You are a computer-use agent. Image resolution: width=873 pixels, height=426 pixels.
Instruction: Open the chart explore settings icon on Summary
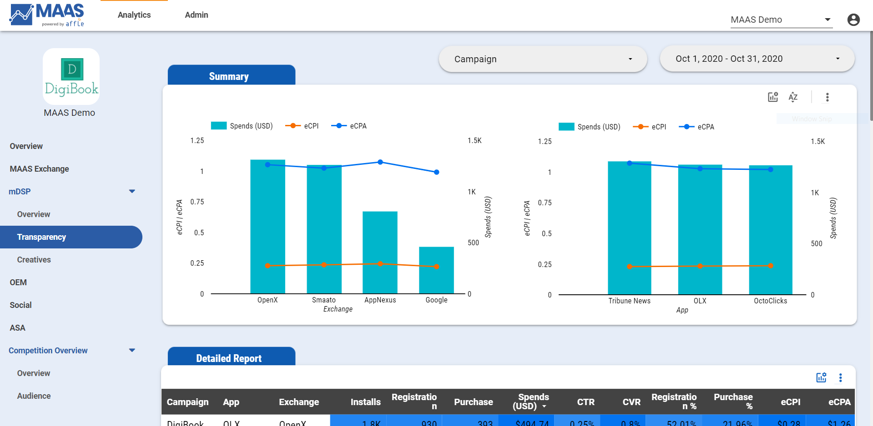pyautogui.click(x=772, y=97)
